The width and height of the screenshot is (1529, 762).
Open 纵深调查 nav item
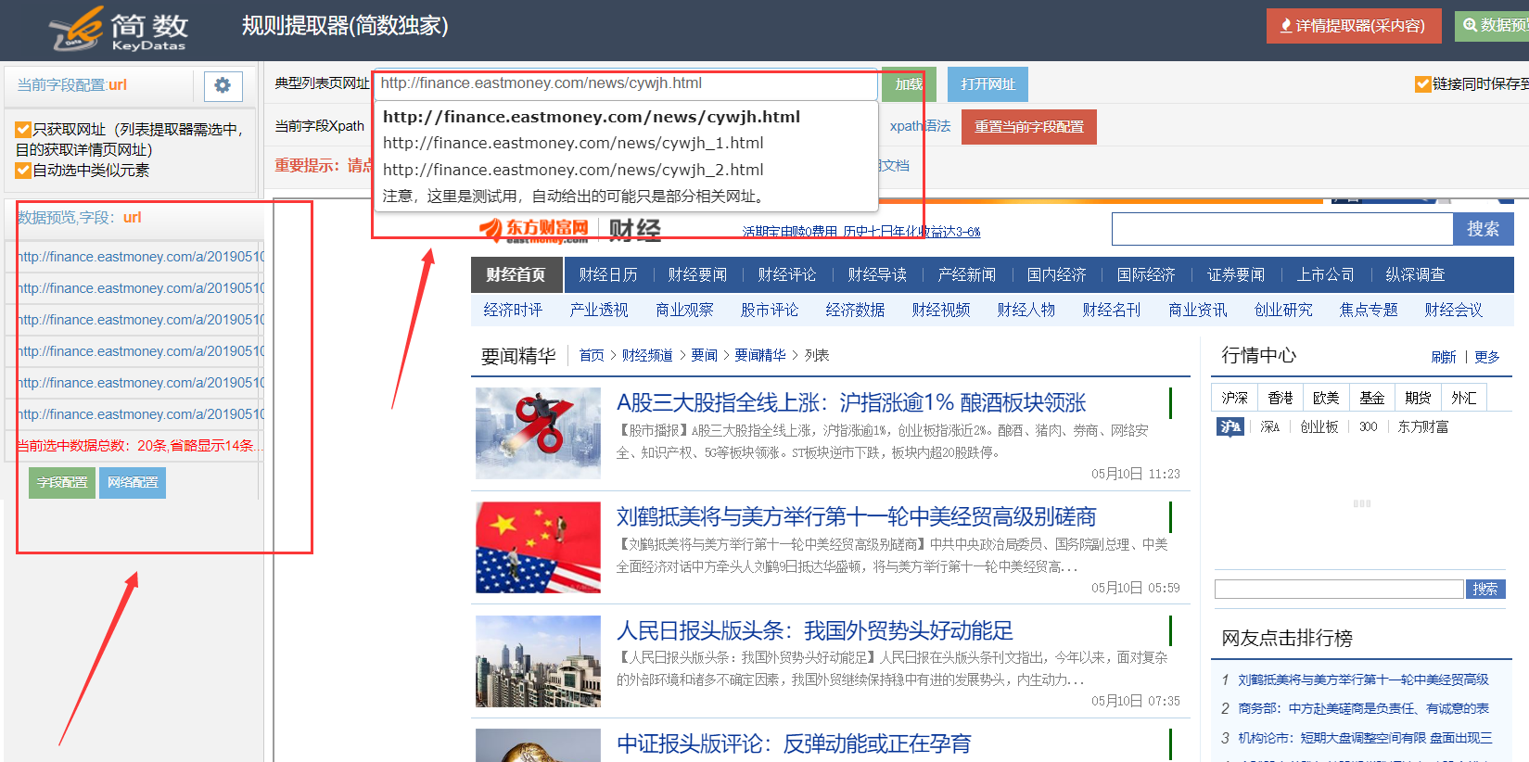(1415, 275)
